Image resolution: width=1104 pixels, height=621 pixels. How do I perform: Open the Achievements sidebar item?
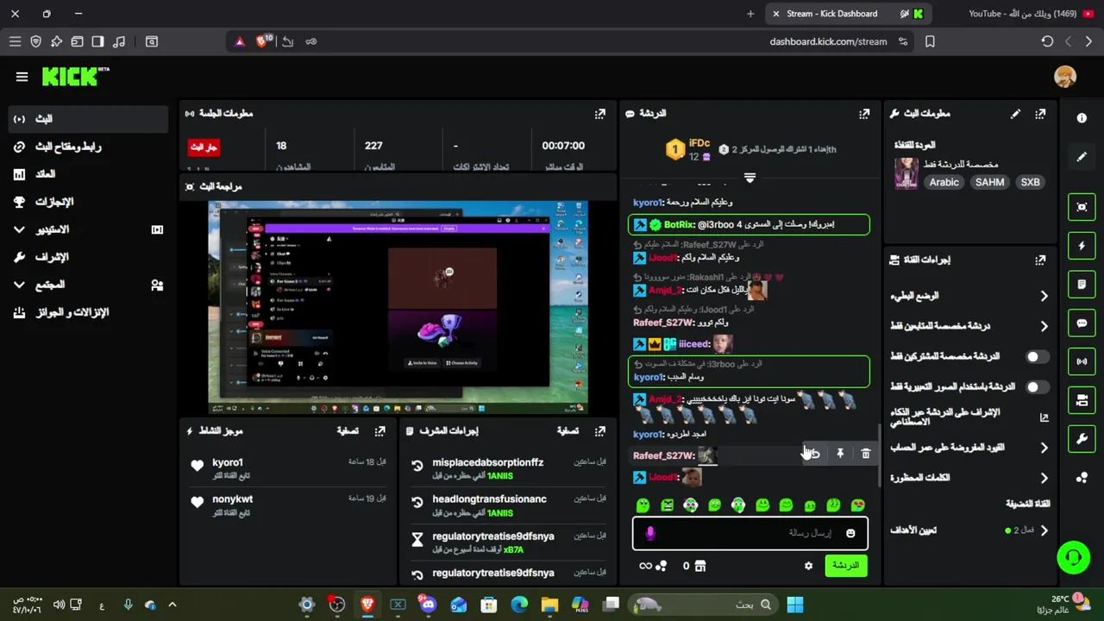pyautogui.click(x=88, y=202)
